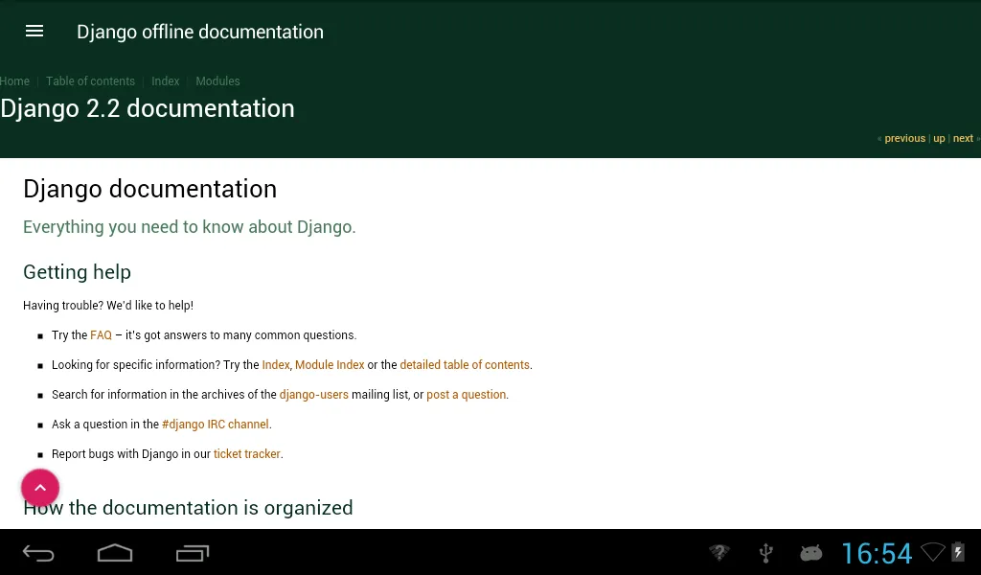Open the recent apps switcher
The width and height of the screenshot is (981, 575).
[192, 553]
